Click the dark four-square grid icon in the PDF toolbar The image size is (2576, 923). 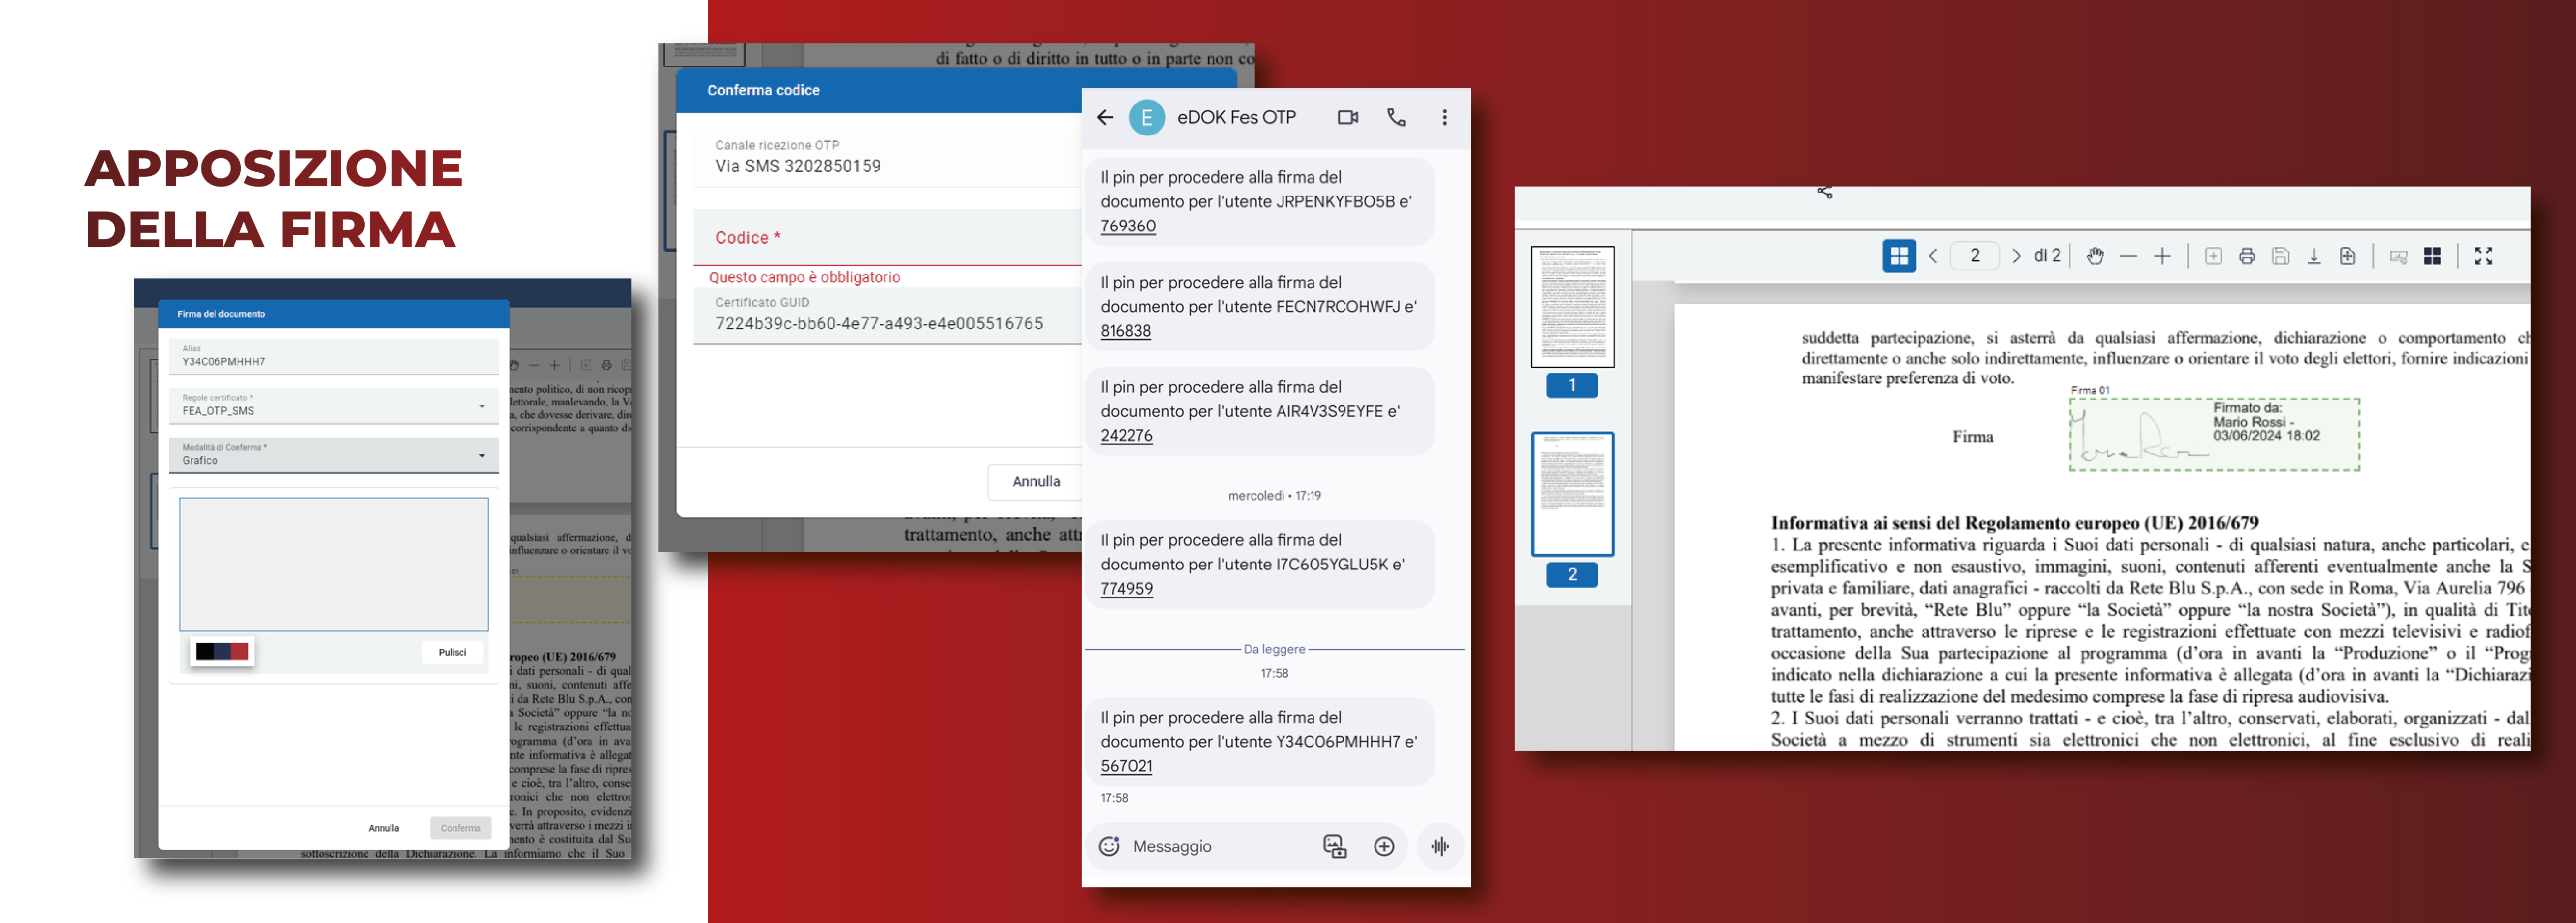point(2432,257)
